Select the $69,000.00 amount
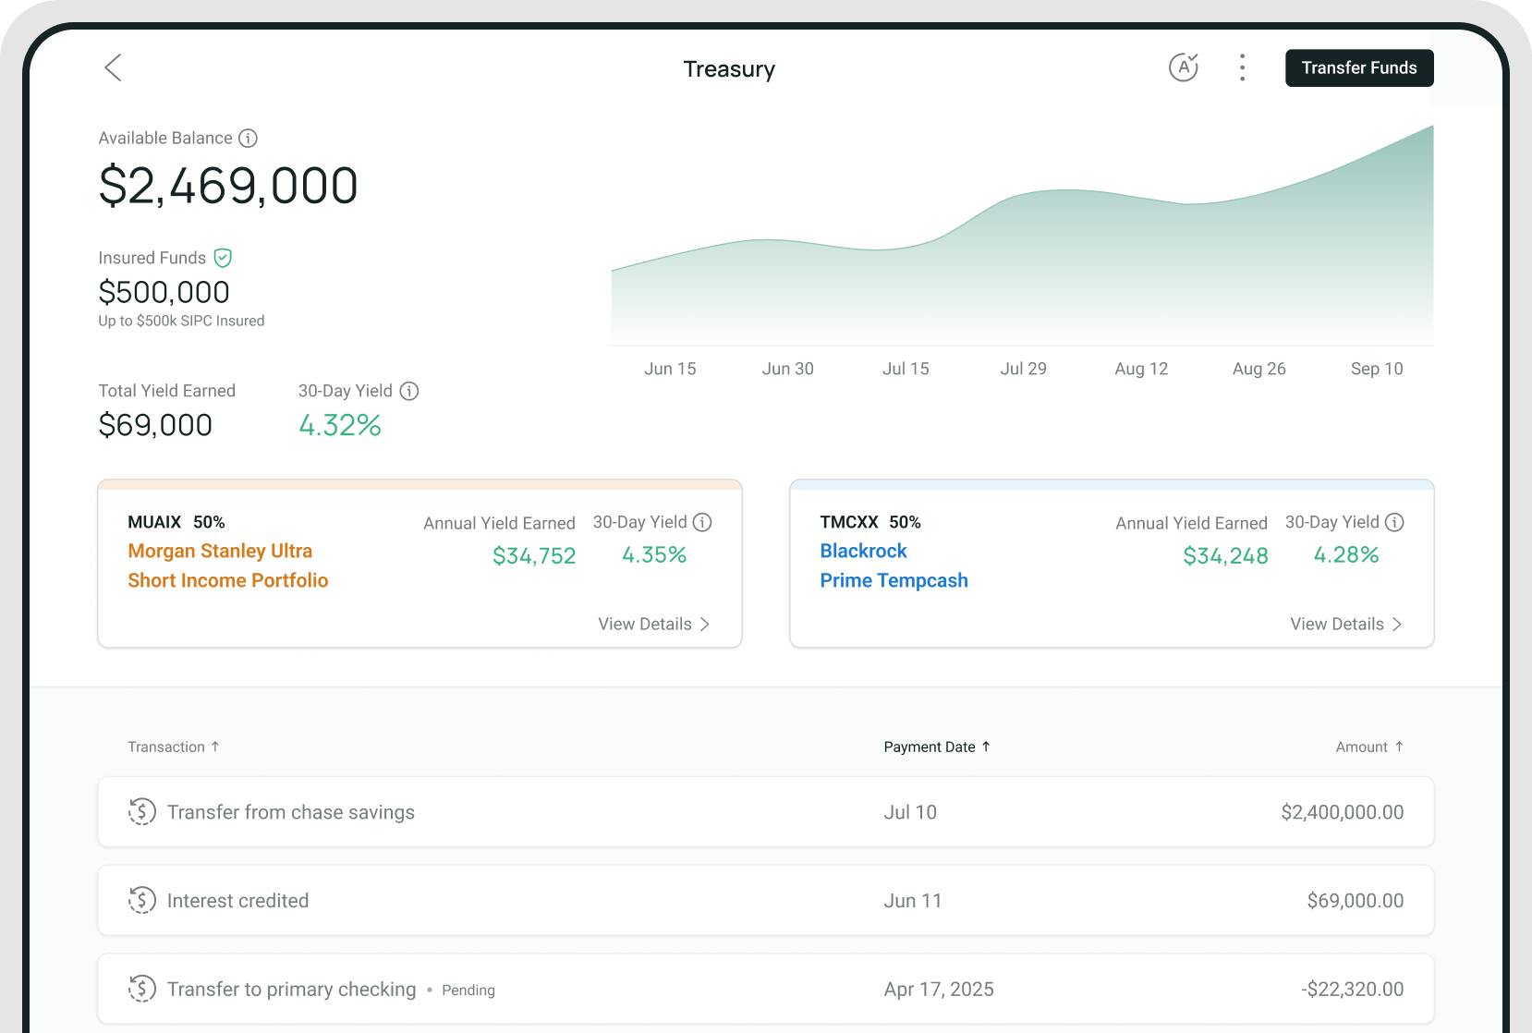 pos(1355,901)
